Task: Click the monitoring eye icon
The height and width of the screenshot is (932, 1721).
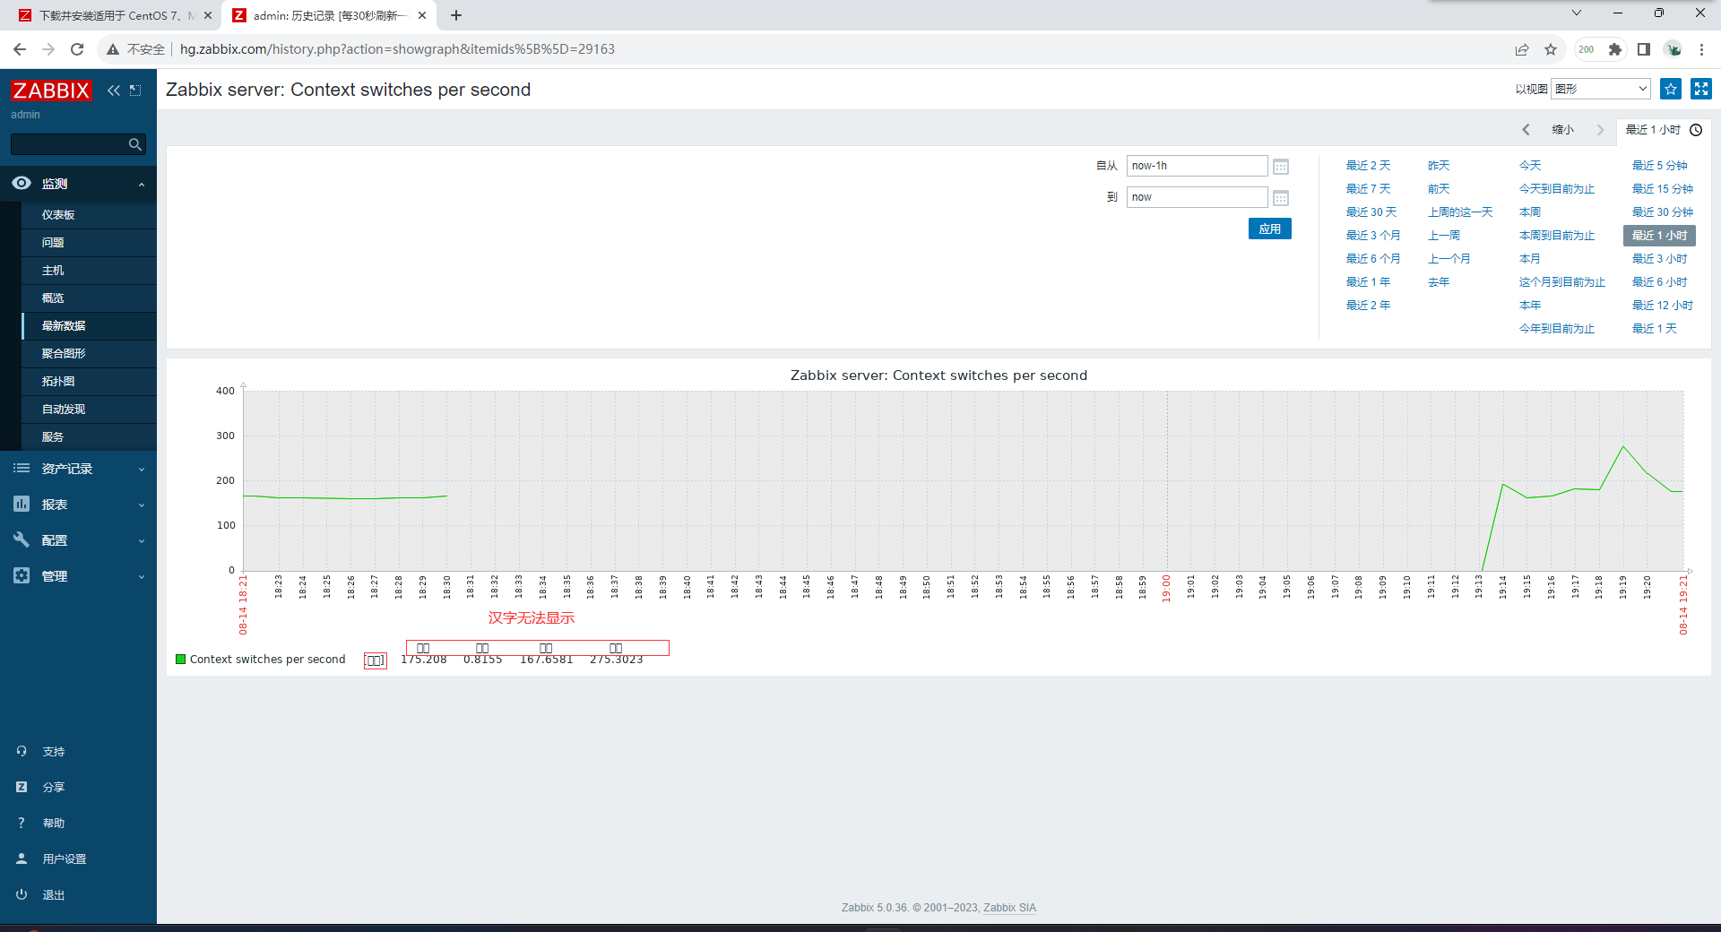Action: [22, 183]
